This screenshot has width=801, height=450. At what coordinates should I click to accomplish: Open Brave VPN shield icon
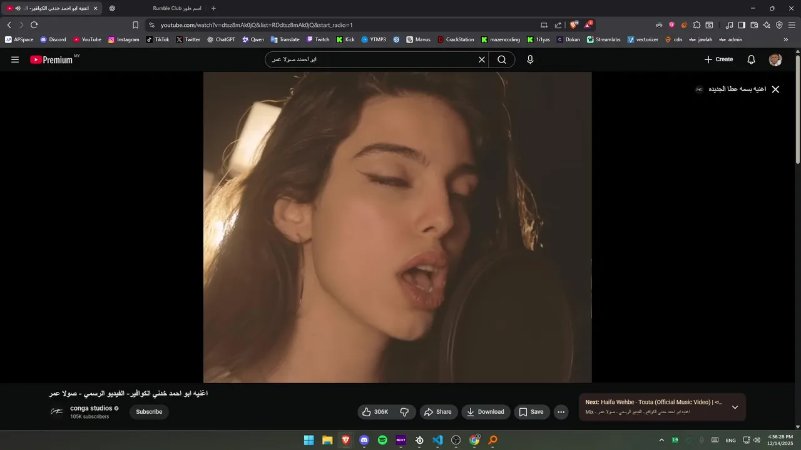(x=779, y=25)
